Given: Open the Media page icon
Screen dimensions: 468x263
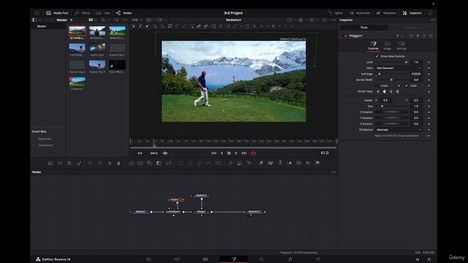Looking at the screenshot, I should click(x=148, y=259).
